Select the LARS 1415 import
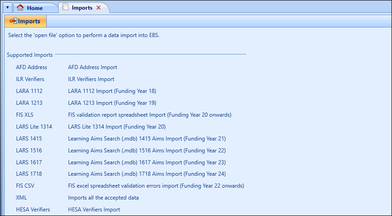392x216 pixels. [29, 139]
